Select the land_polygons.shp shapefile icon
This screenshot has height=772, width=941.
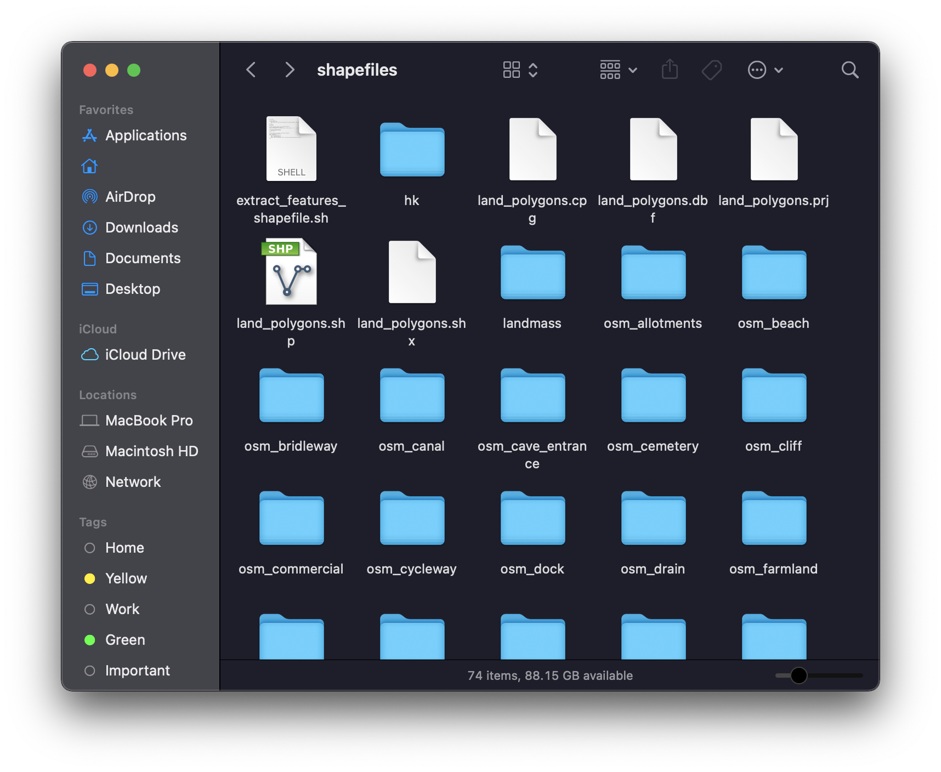(291, 272)
